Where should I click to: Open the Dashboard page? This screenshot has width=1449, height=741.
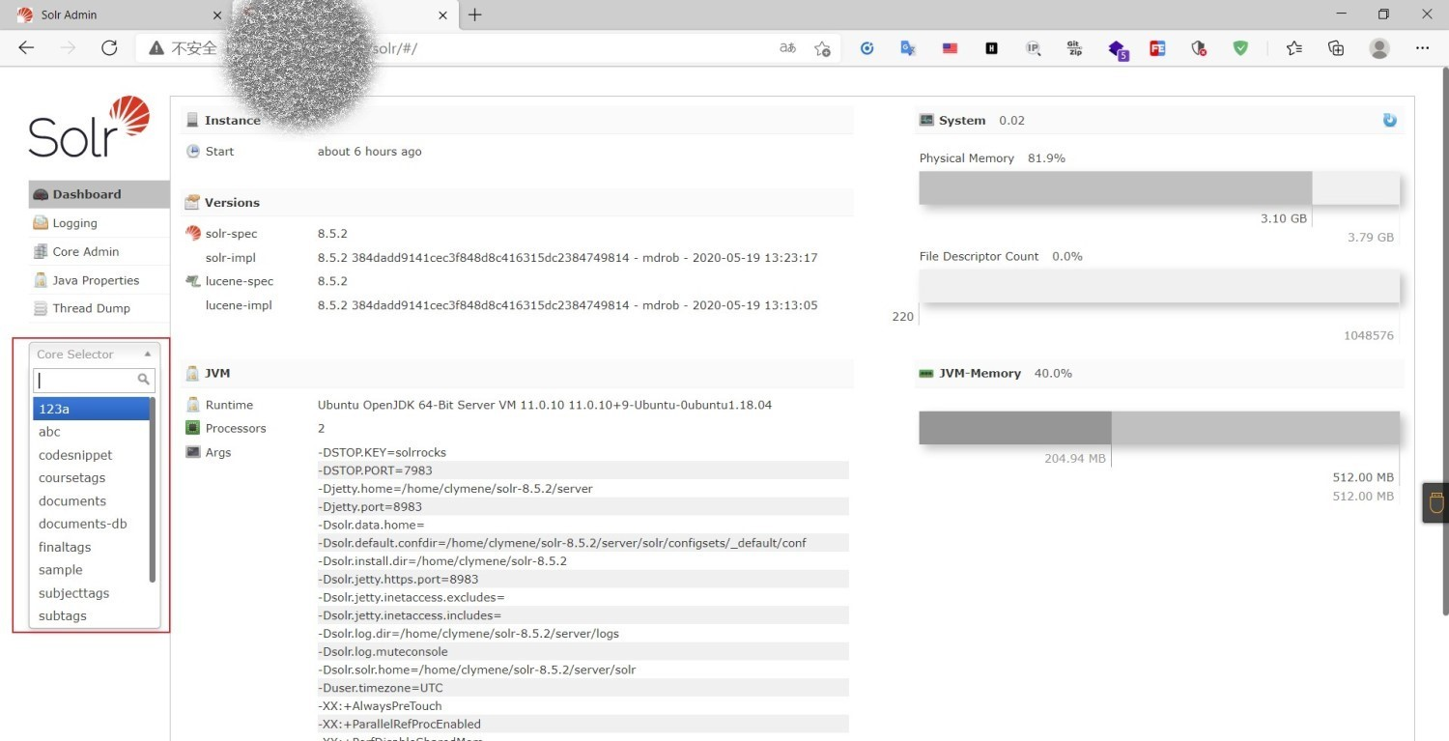[99, 194]
